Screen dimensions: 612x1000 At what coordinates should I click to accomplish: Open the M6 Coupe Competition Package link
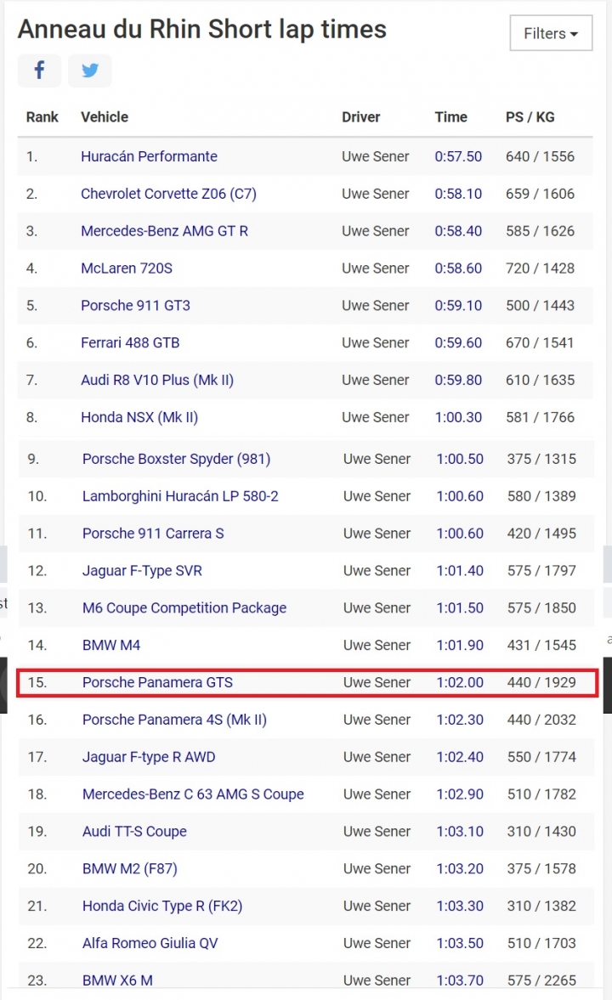[x=184, y=607]
